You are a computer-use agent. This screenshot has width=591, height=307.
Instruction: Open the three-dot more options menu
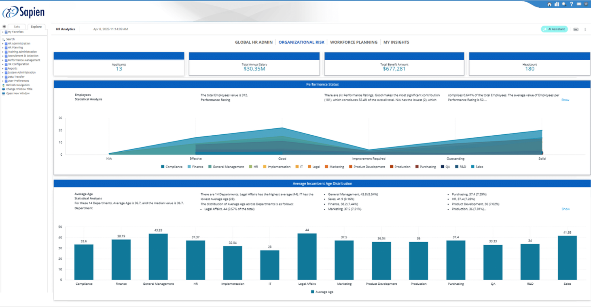point(585,30)
